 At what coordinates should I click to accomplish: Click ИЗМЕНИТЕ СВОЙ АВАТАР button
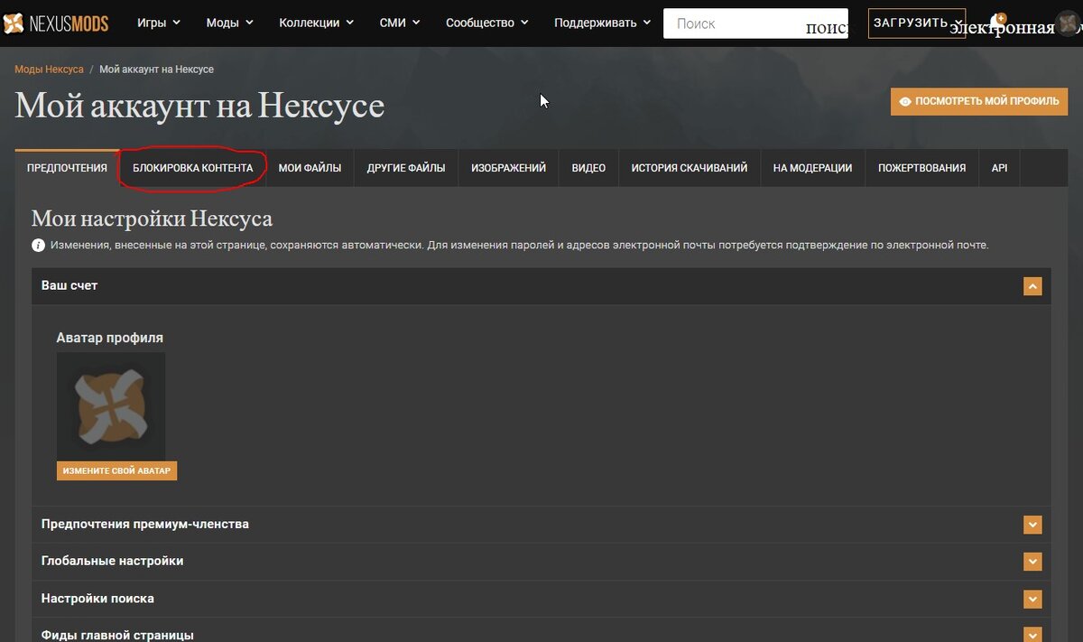pos(116,471)
